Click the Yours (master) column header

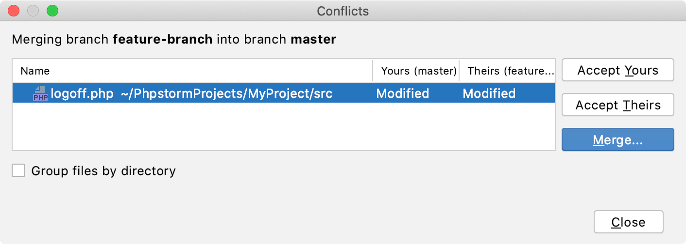(x=416, y=71)
